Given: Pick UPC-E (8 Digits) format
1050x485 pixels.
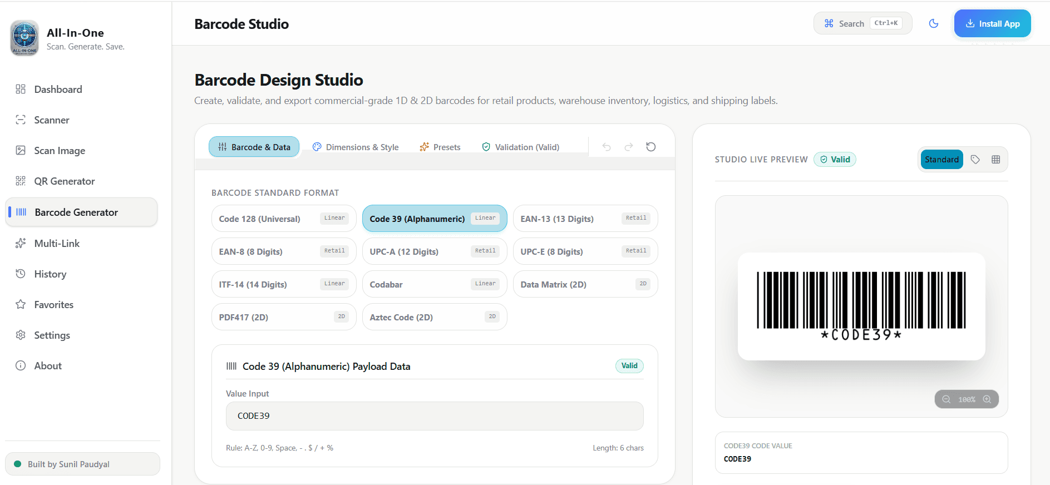Looking at the screenshot, I should 585,251.
